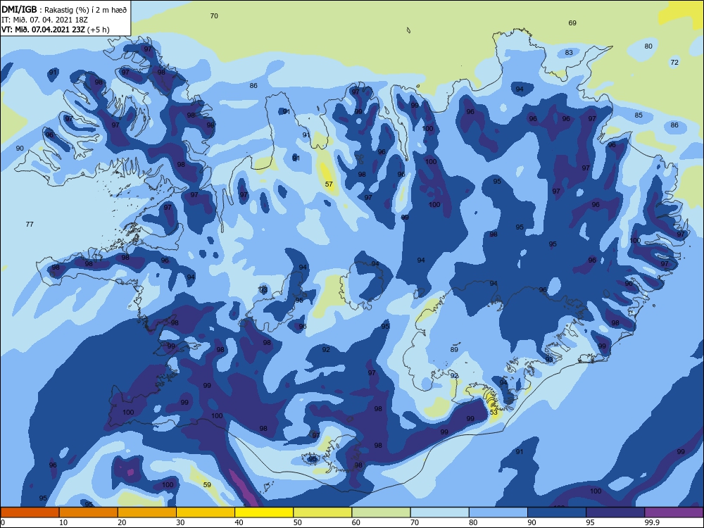Click the purple above-99.9 legend swatch
Image resolution: width=704 pixels, height=528 pixels.
tap(674, 513)
